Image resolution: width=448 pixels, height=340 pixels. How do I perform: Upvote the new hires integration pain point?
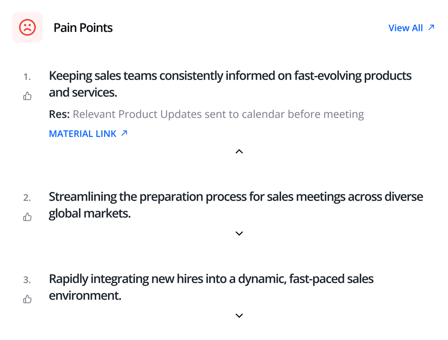27,299
